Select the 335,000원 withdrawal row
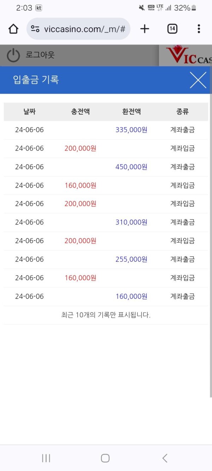Screen dimensions: 212x471 click(106, 130)
